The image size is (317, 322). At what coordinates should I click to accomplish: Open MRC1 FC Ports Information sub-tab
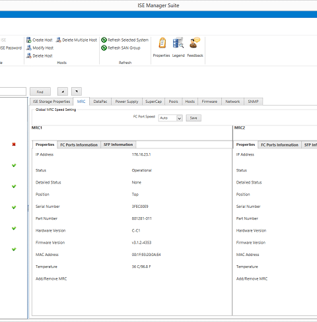point(79,145)
